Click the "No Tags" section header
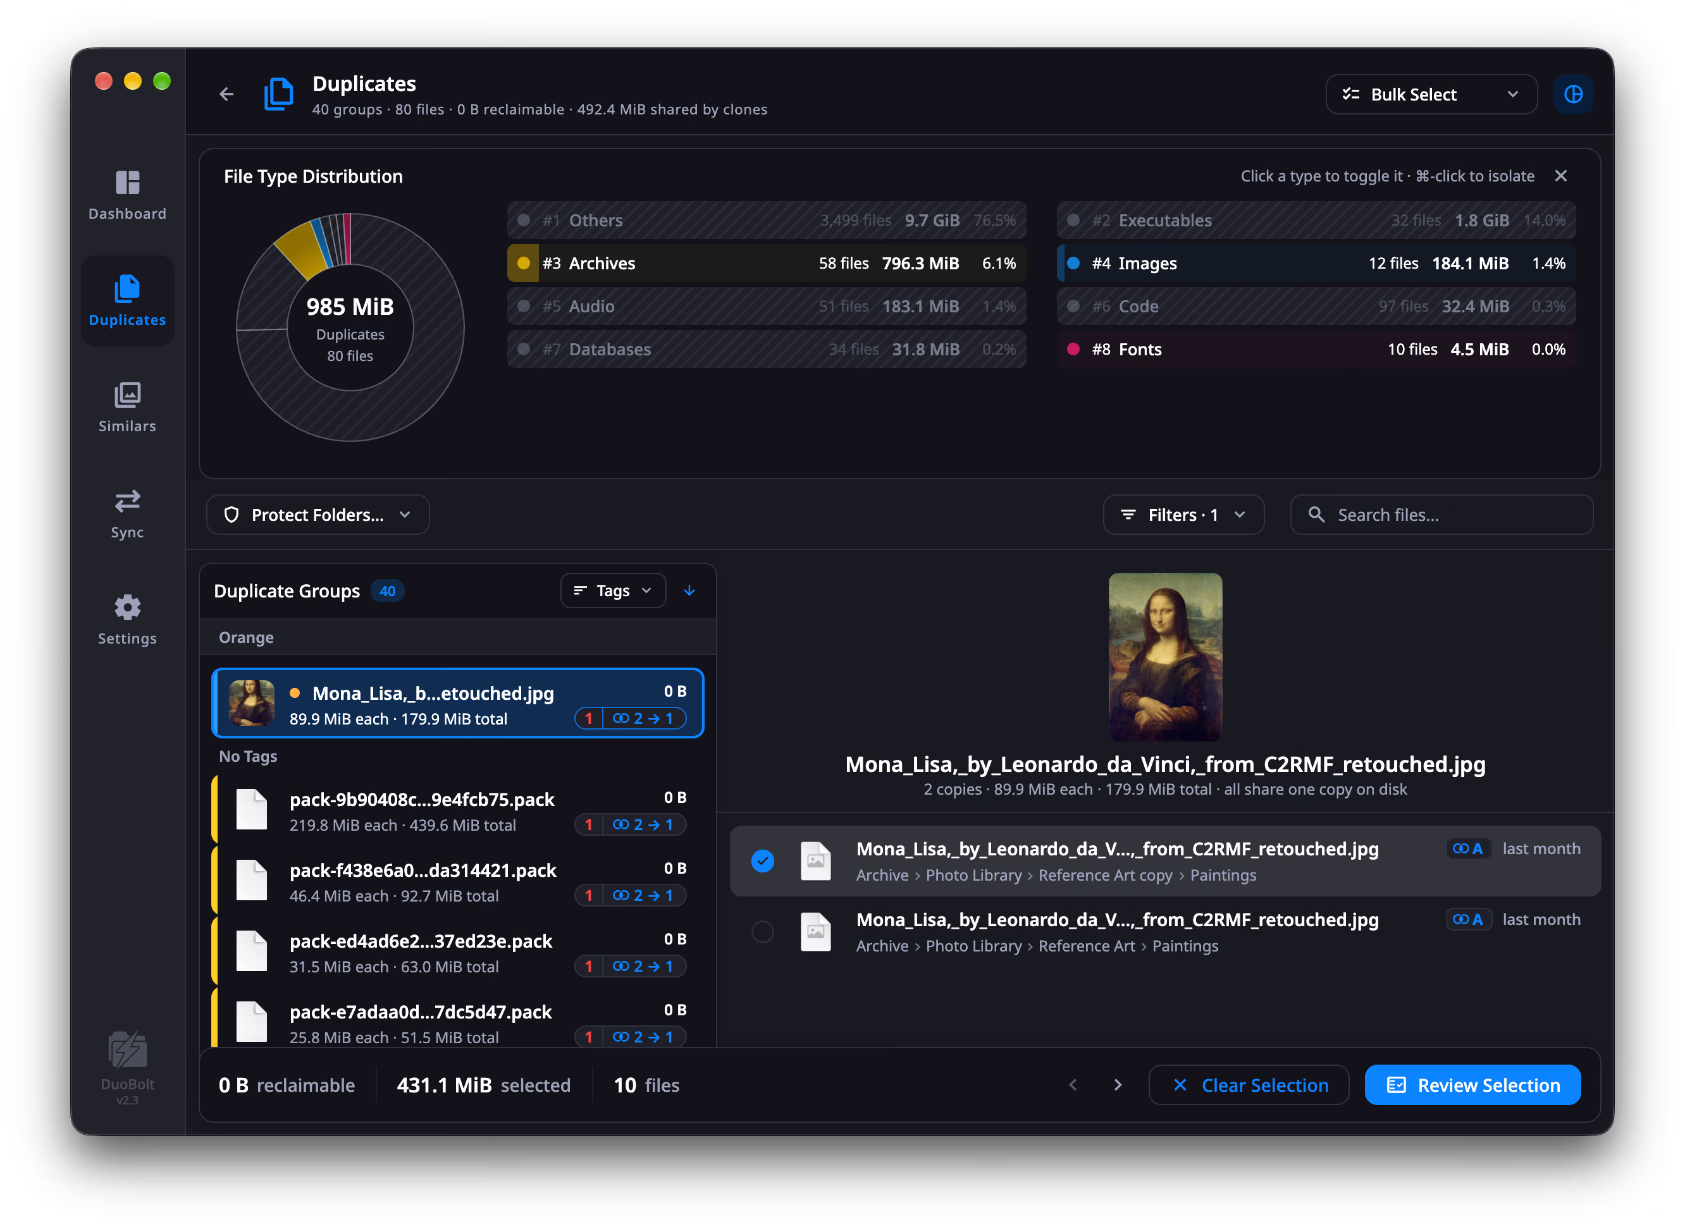This screenshot has width=1685, height=1229. pos(248,756)
